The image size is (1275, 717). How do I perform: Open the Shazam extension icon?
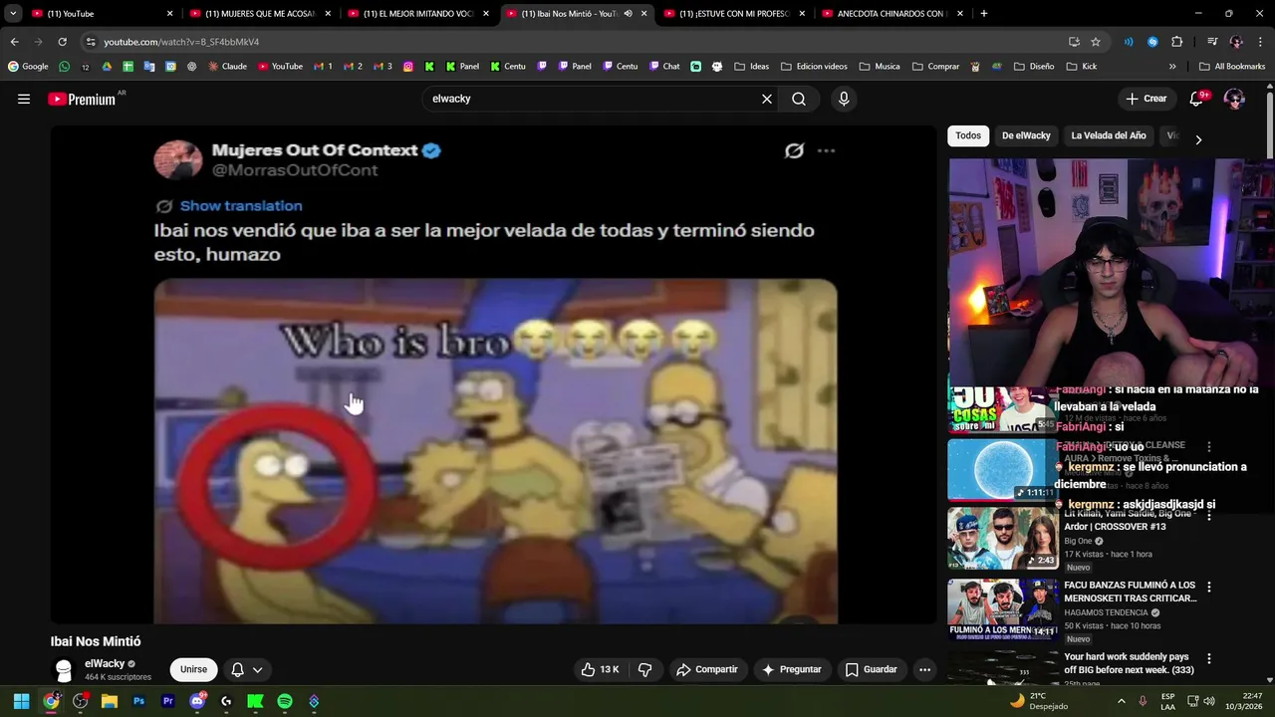click(x=1152, y=42)
